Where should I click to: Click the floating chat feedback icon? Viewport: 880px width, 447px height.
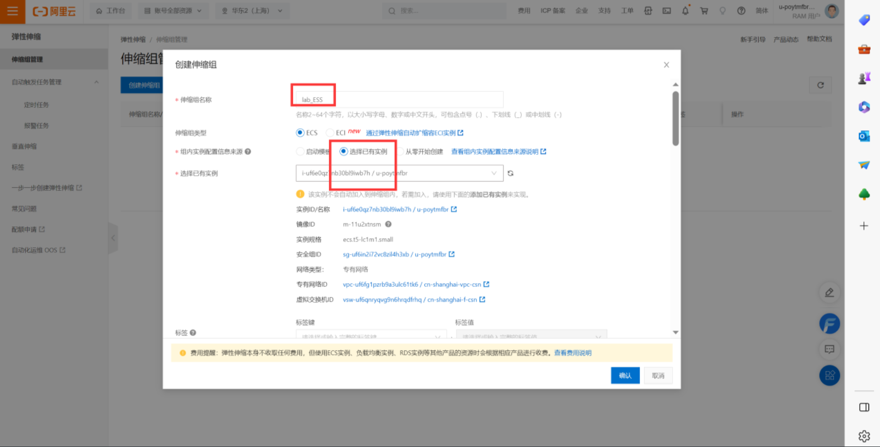pos(829,349)
